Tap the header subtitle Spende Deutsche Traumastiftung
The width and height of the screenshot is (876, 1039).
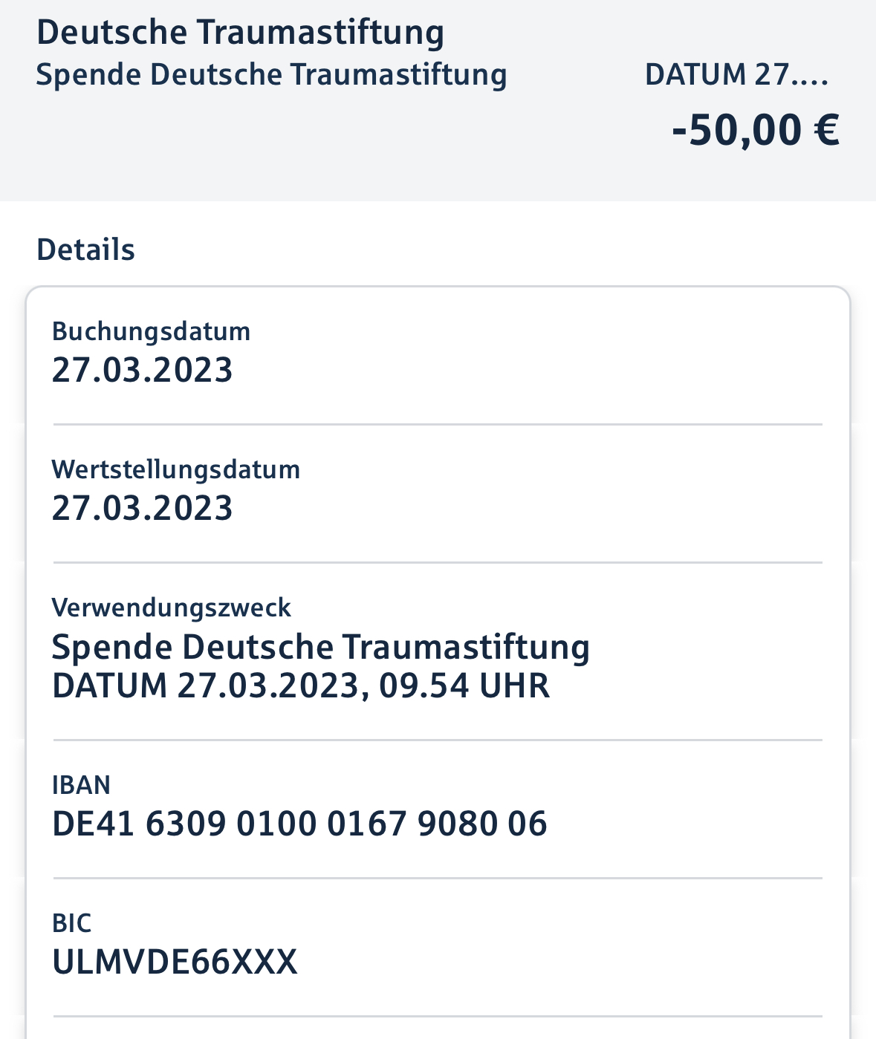coord(271,75)
